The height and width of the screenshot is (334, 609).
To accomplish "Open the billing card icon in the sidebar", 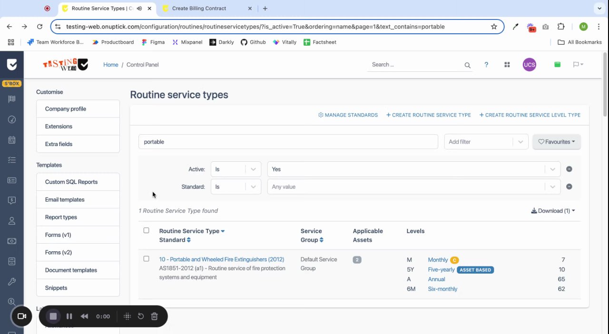I will click(12, 180).
